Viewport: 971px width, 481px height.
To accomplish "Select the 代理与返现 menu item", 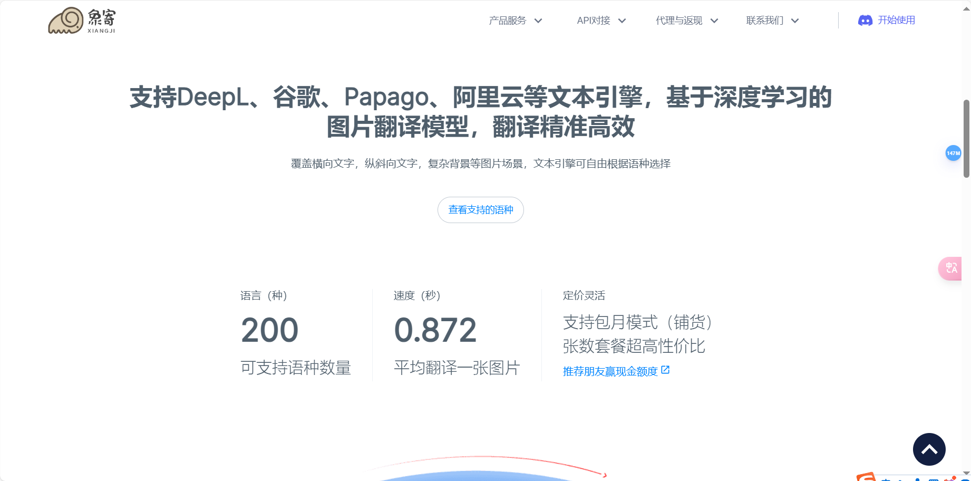I will pos(678,21).
